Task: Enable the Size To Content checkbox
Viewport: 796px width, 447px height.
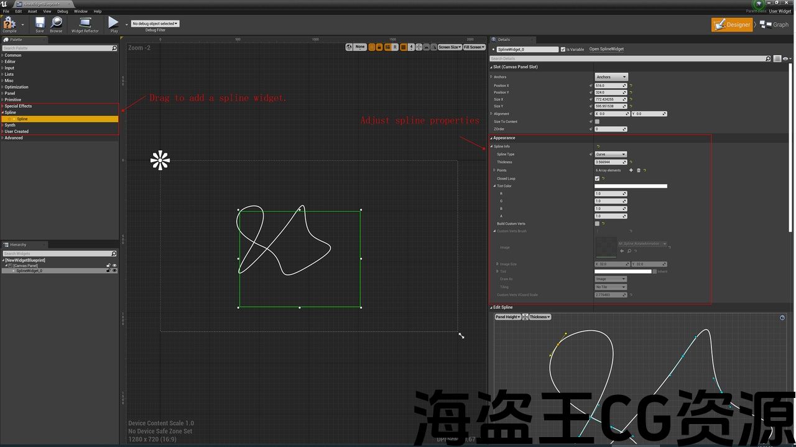Action: pos(597,122)
